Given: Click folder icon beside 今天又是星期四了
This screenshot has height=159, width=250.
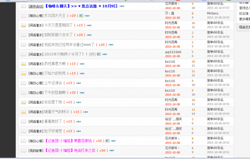Looking at the screenshot, I should [23, 25].
